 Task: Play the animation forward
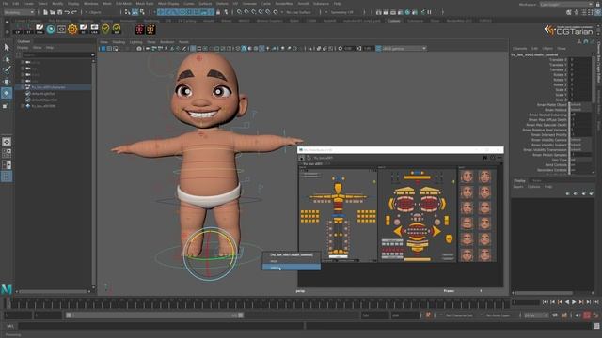[x=574, y=302]
